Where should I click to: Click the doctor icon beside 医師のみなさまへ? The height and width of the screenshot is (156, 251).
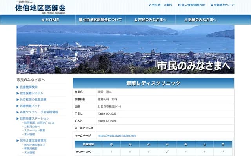pos(185,20)
